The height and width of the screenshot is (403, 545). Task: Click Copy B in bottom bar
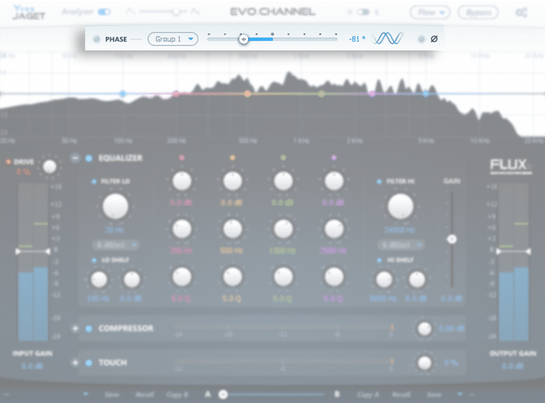tap(177, 395)
